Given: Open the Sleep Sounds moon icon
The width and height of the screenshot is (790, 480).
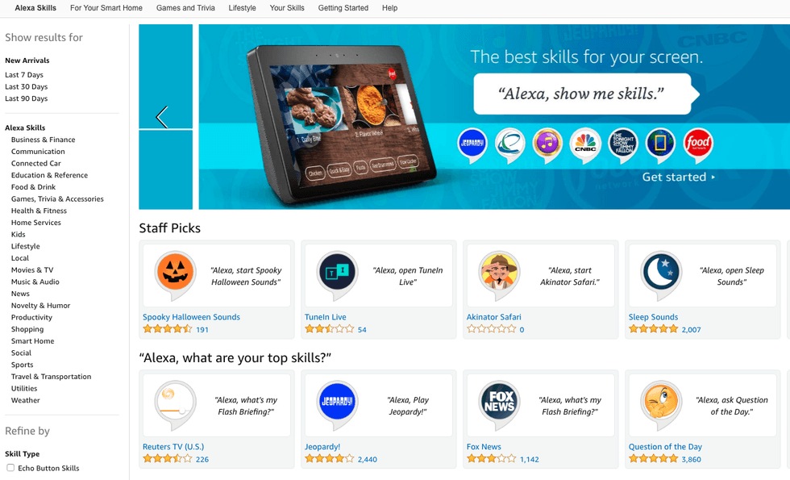Looking at the screenshot, I should pyautogui.click(x=662, y=273).
